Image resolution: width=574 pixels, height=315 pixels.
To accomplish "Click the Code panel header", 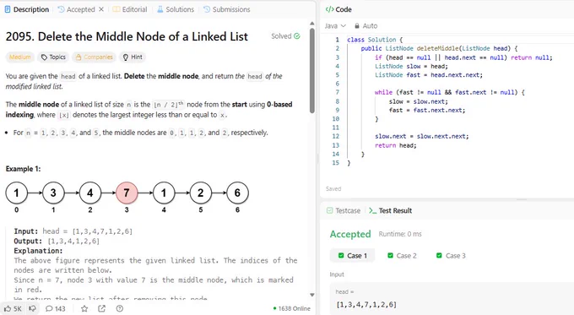I will coord(338,9).
